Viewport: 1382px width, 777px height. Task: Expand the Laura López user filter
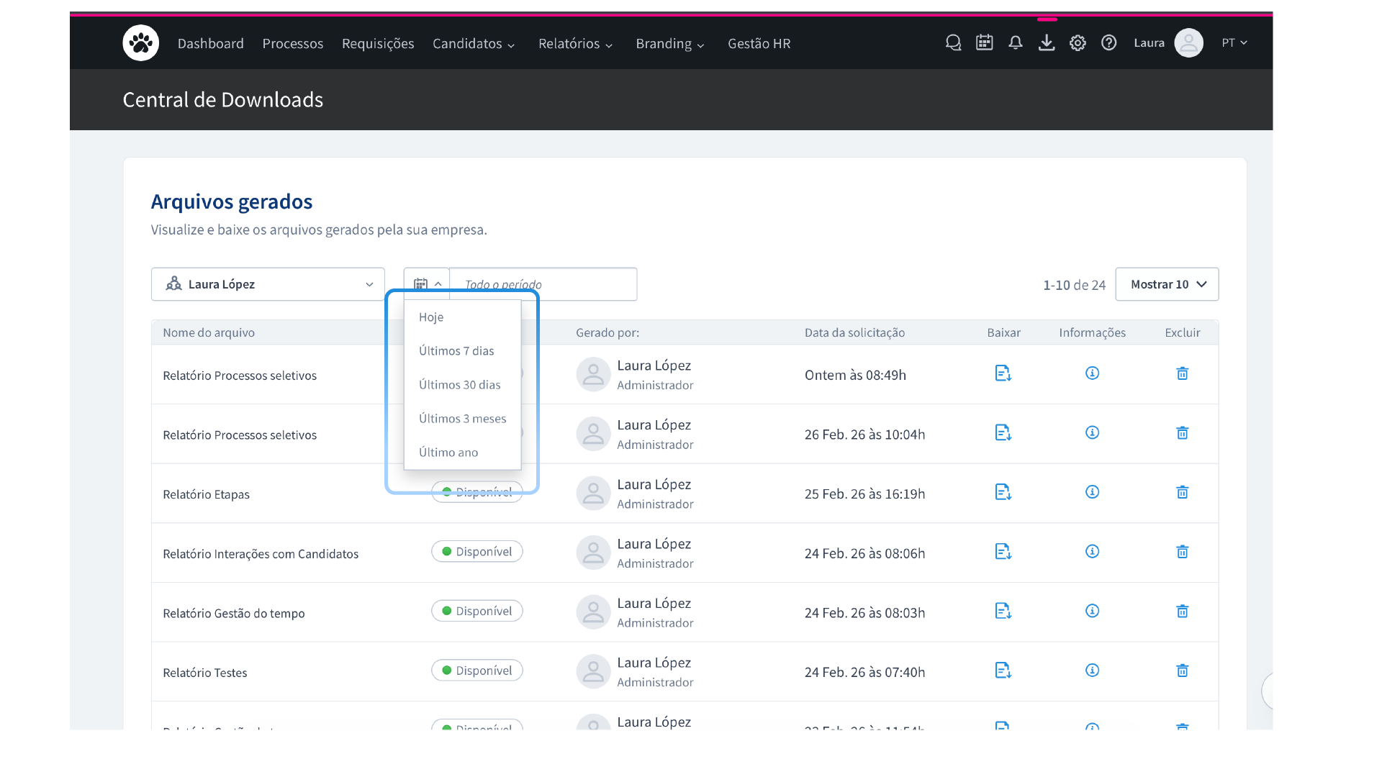point(268,284)
